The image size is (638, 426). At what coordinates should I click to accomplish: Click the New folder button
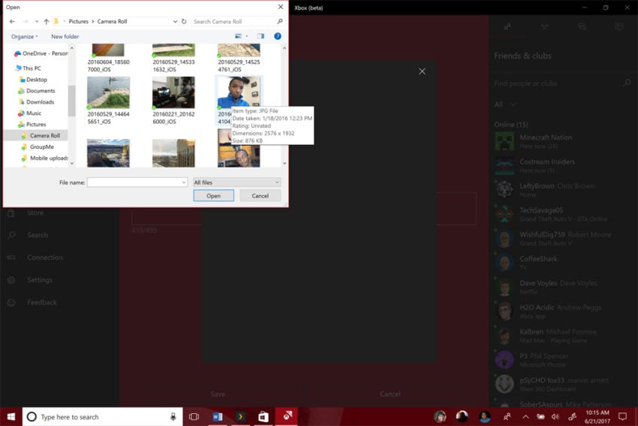tap(65, 36)
